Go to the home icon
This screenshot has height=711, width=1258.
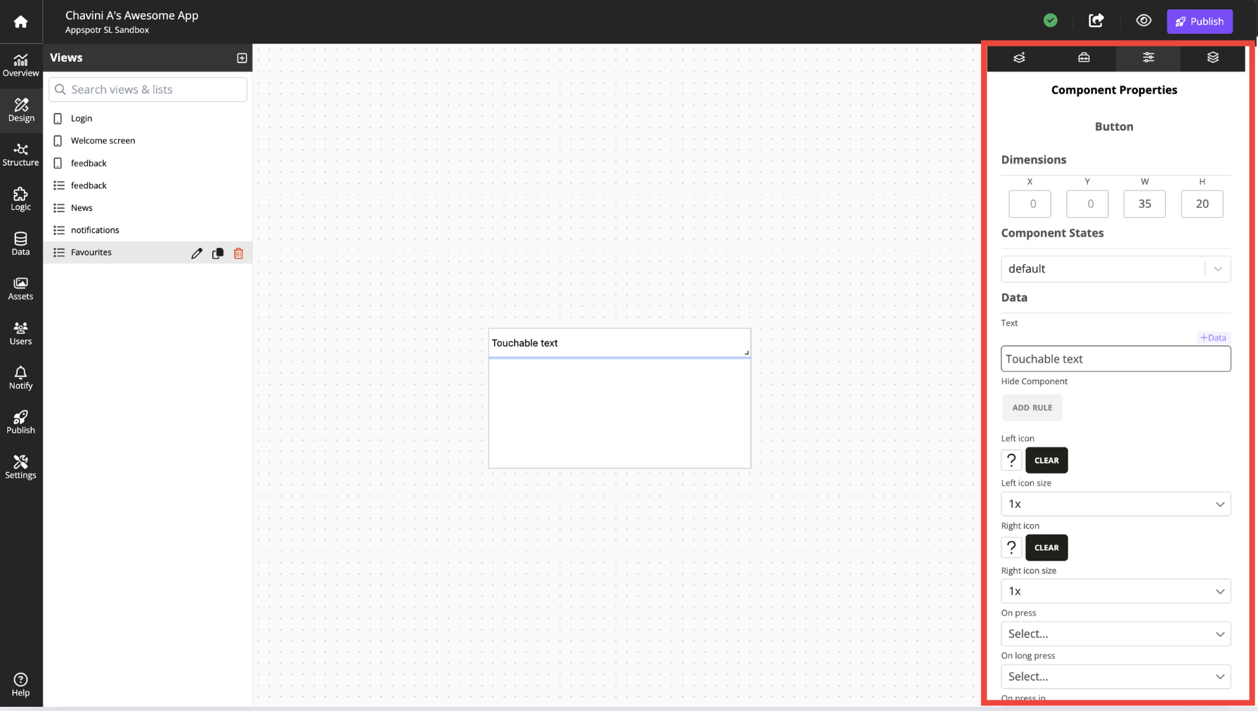(x=20, y=22)
